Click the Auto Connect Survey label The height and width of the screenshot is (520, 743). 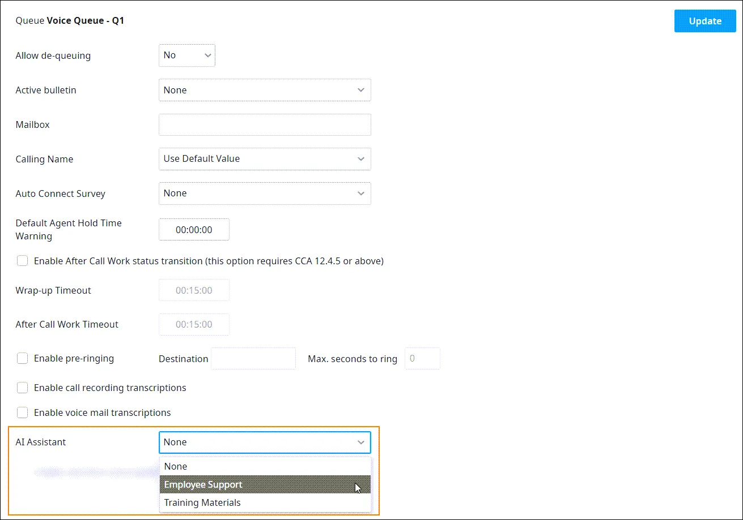click(x=61, y=194)
